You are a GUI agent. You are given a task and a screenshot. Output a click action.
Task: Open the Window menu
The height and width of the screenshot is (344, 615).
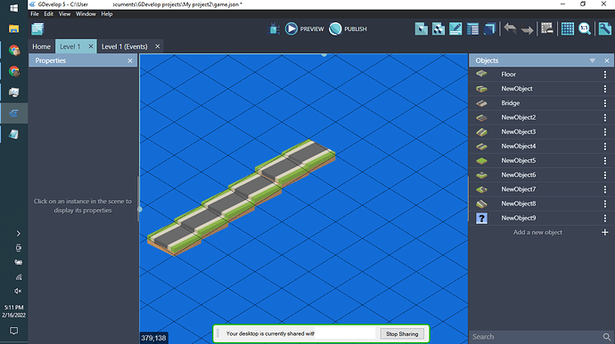(x=86, y=14)
